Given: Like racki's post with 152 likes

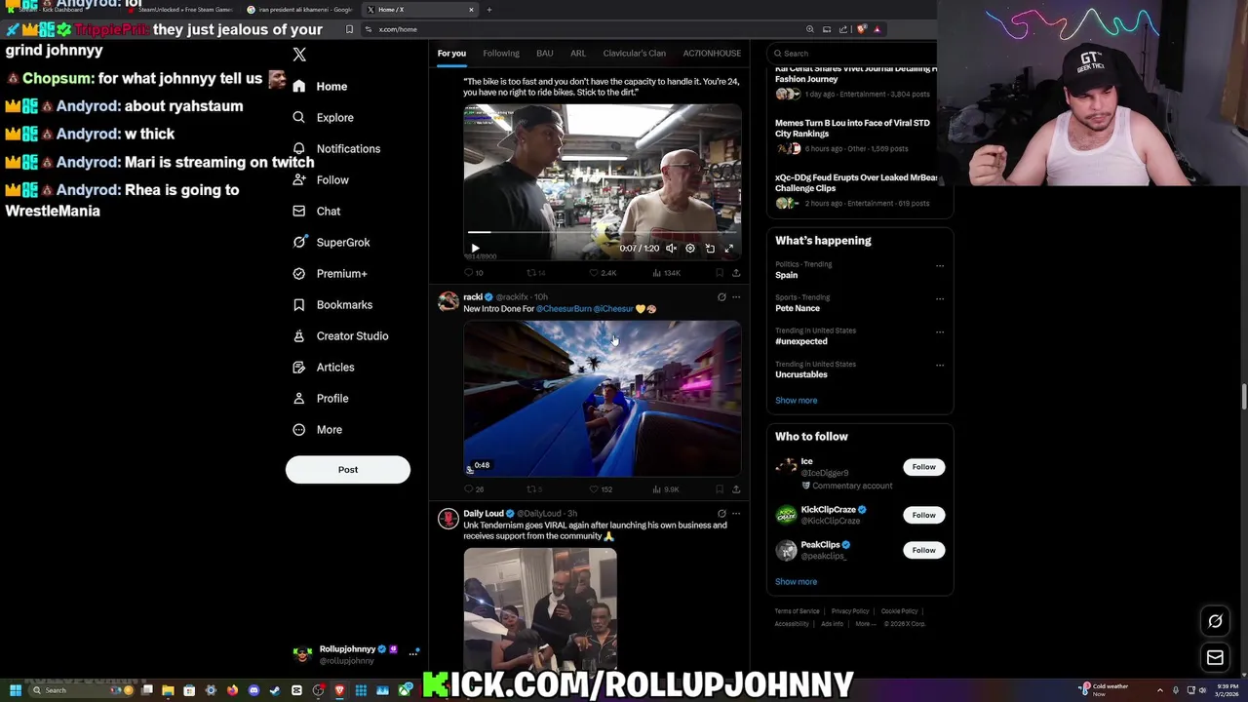Looking at the screenshot, I should click(602, 489).
